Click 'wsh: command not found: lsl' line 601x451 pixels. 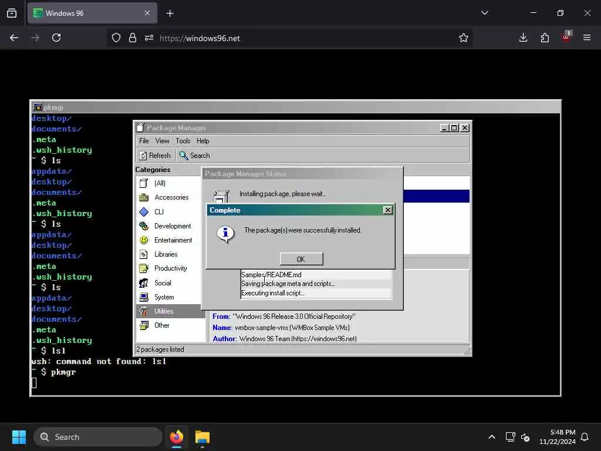[99, 361]
